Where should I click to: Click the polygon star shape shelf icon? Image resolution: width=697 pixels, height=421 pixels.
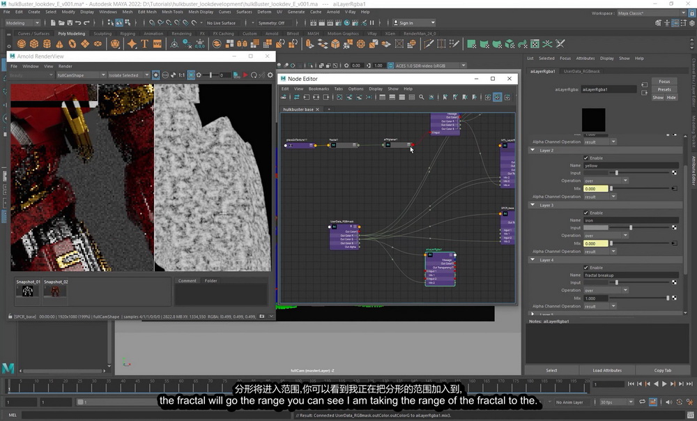[132, 44]
